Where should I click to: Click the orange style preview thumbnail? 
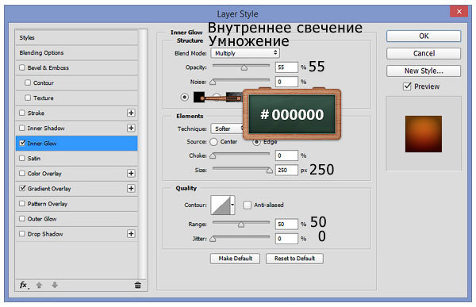click(423, 134)
